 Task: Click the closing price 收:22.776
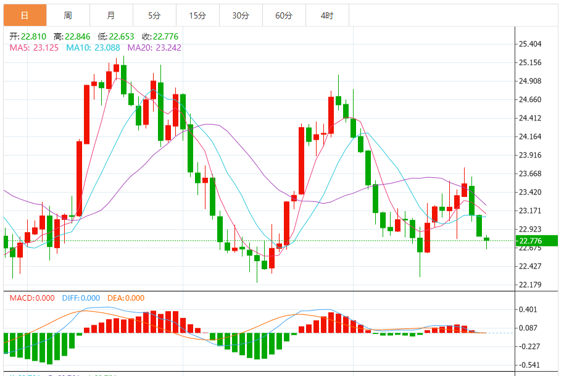pos(160,36)
